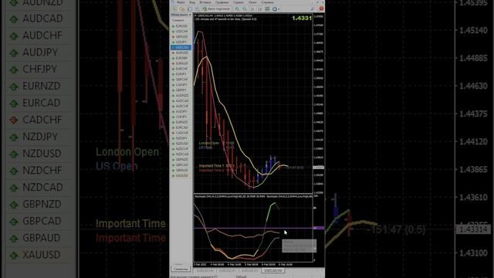Click the profiles icon, second in toolbar

[182, 9]
